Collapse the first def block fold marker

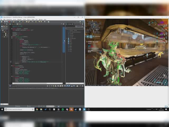tap(12, 37)
